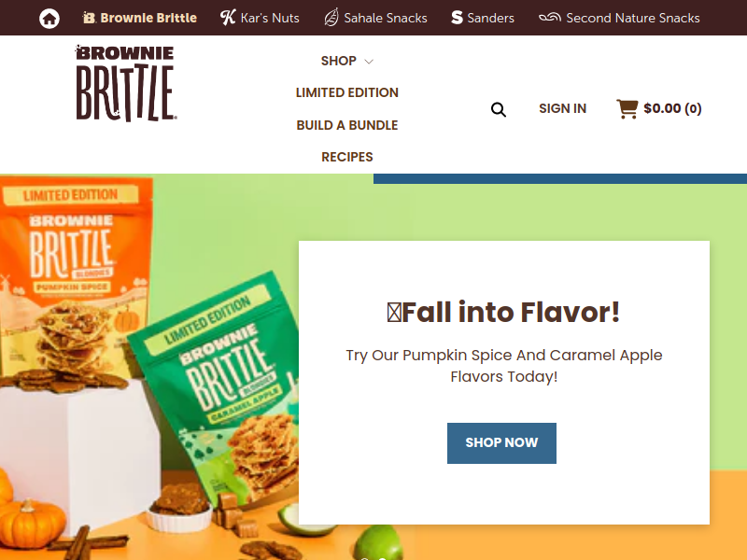
Task: Select the Kar's Nuts K logo
Action: pyautogui.click(x=228, y=18)
